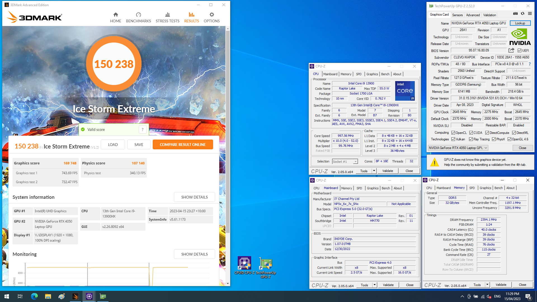The width and height of the screenshot is (537, 302).
Task: Switch to the Advanced tab in GPU-Z
Action: pos(473,15)
